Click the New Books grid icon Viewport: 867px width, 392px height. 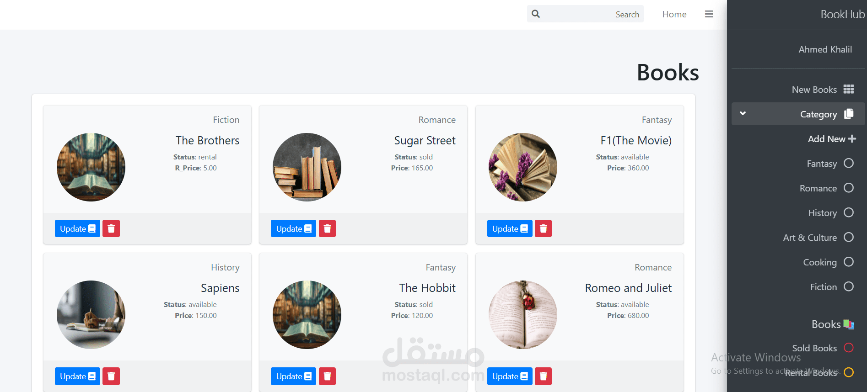tap(849, 89)
